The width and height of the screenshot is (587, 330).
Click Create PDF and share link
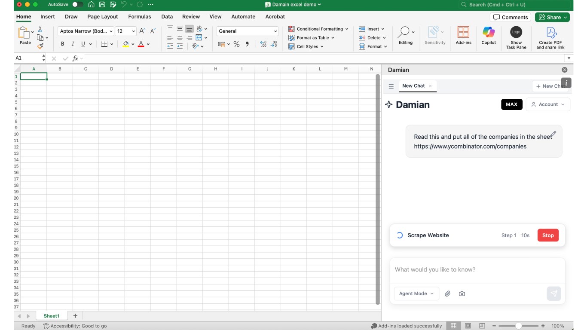pyautogui.click(x=550, y=38)
